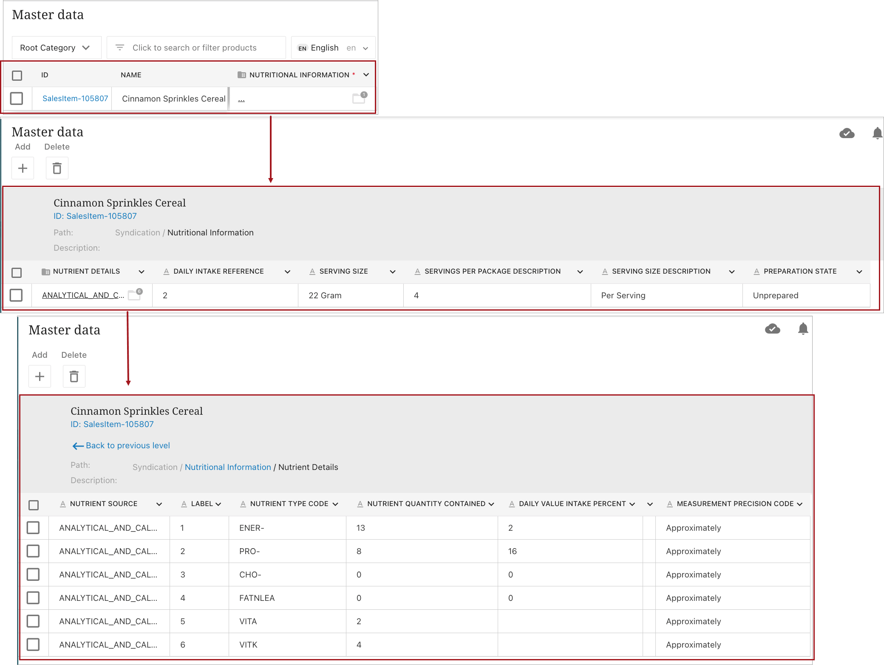Select the ENER- nutrient row checkbox
884x665 pixels.
(33, 528)
